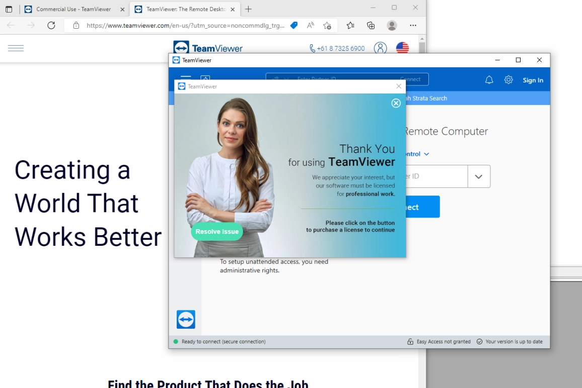Viewport: 582px width, 388px height.
Task: Click the "Creating a World That Works Better" headline
Action: click(x=88, y=203)
